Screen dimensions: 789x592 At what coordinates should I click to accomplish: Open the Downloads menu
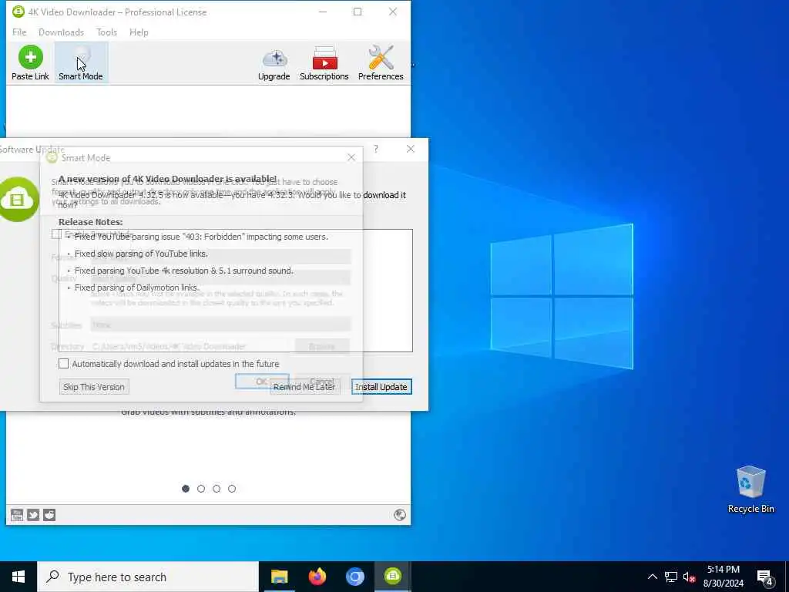(x=61, y=32)
